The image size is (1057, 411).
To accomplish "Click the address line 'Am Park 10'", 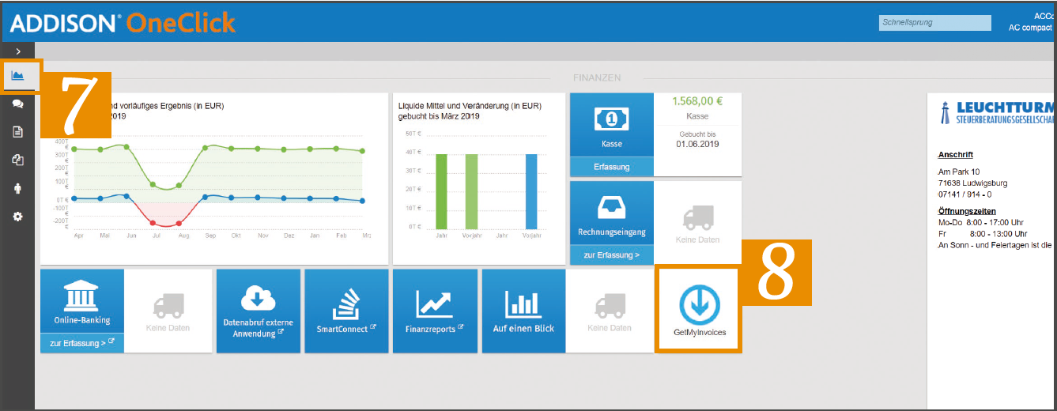I will tap(958, 172).
